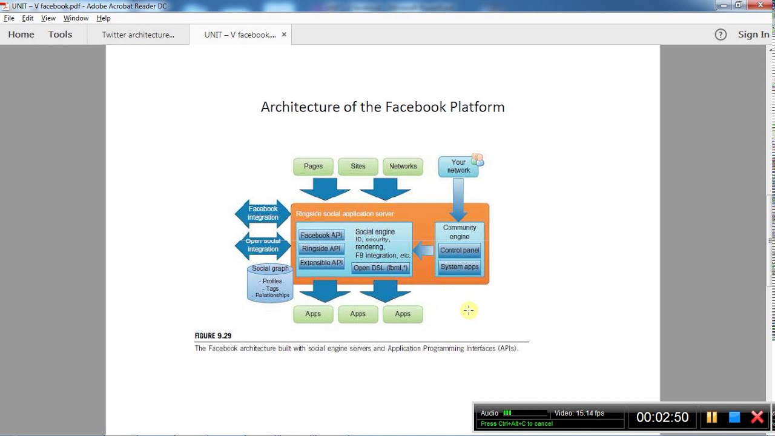Open the question-mark help icon
Screen dimensions: 775x436
click(721, 35)
